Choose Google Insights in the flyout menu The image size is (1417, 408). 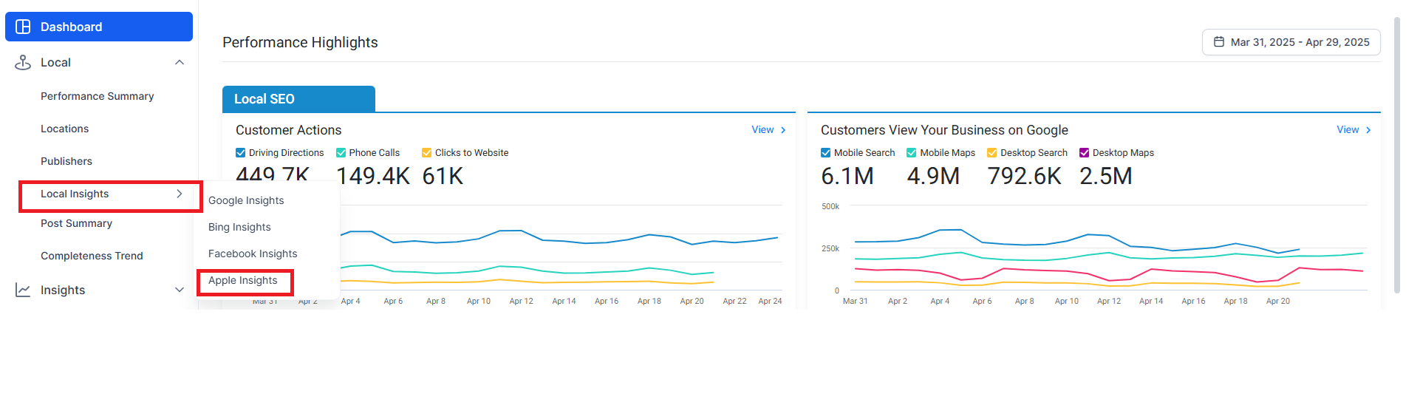(246, 200)
